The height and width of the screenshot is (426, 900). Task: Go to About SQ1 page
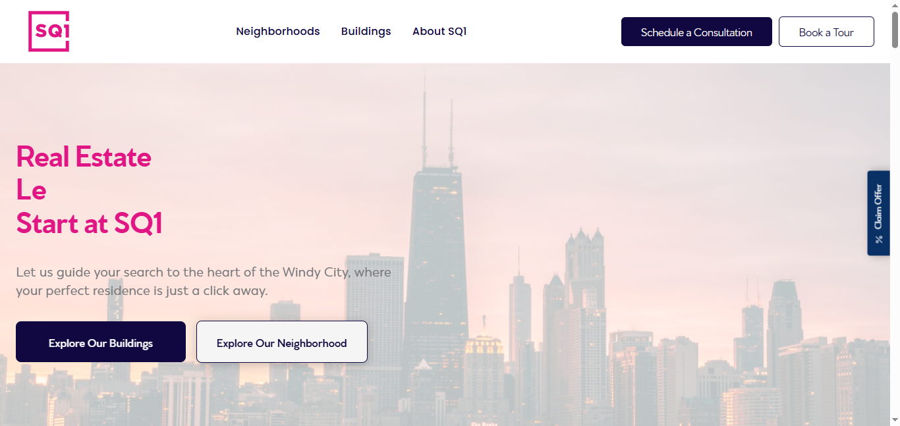[x=439, y=32]
